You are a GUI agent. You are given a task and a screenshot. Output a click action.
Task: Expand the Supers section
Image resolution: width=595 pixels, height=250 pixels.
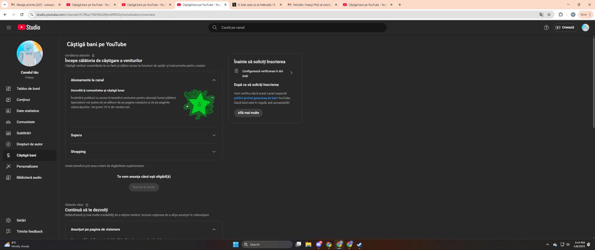point(214,135)
